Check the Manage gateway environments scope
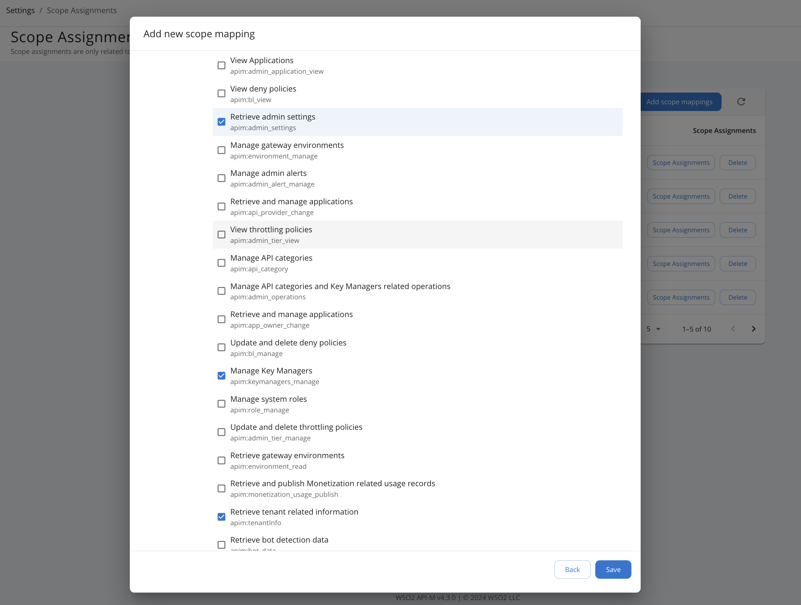Viewport: 801px width, 605px height. coord(221,150)
